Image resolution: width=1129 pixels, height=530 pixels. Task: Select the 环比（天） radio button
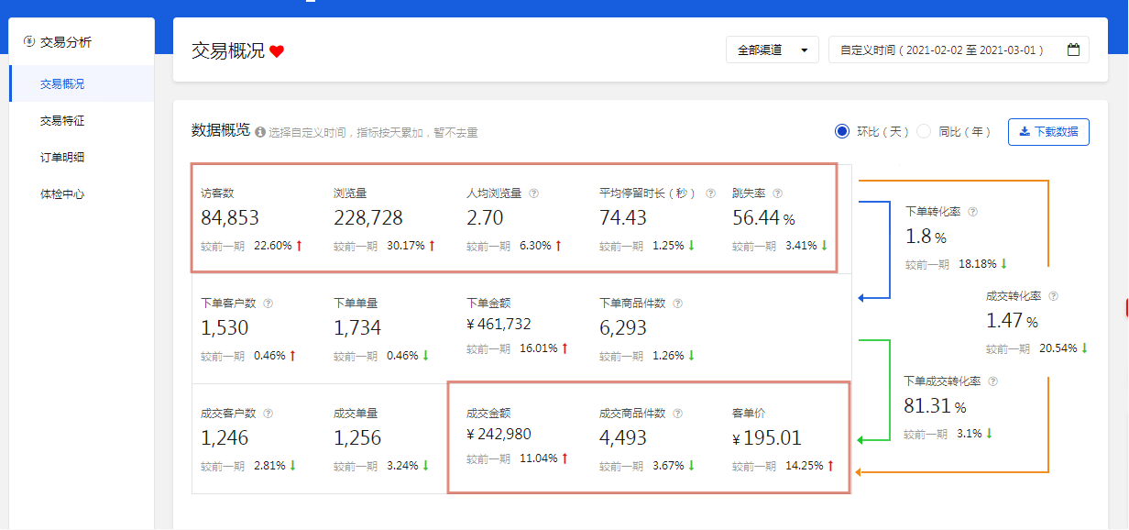tap(842, 131)
